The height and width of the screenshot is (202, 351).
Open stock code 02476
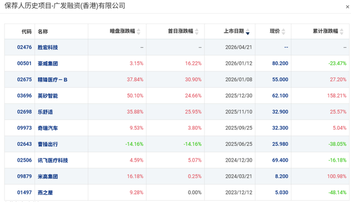(x=25, y=47)
